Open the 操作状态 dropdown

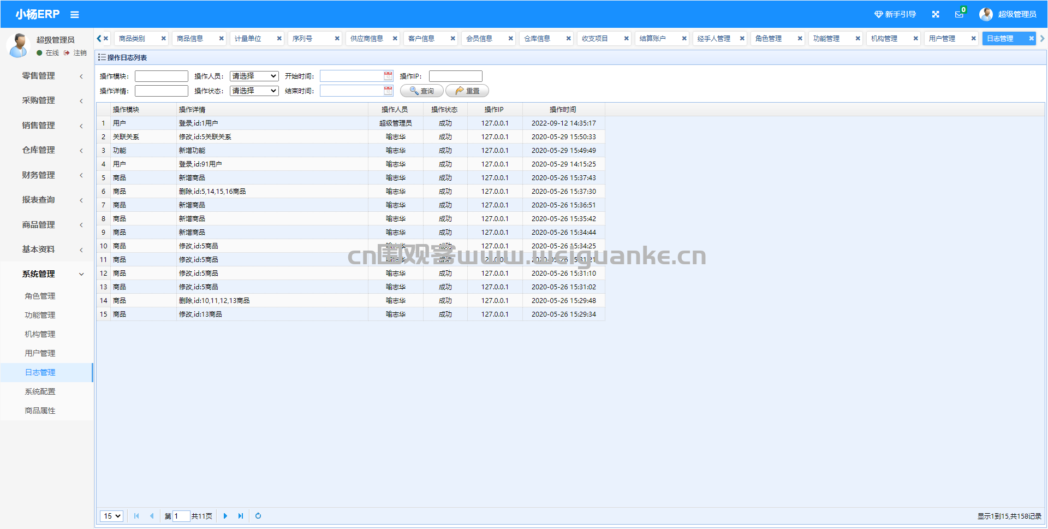coord(254,91)
